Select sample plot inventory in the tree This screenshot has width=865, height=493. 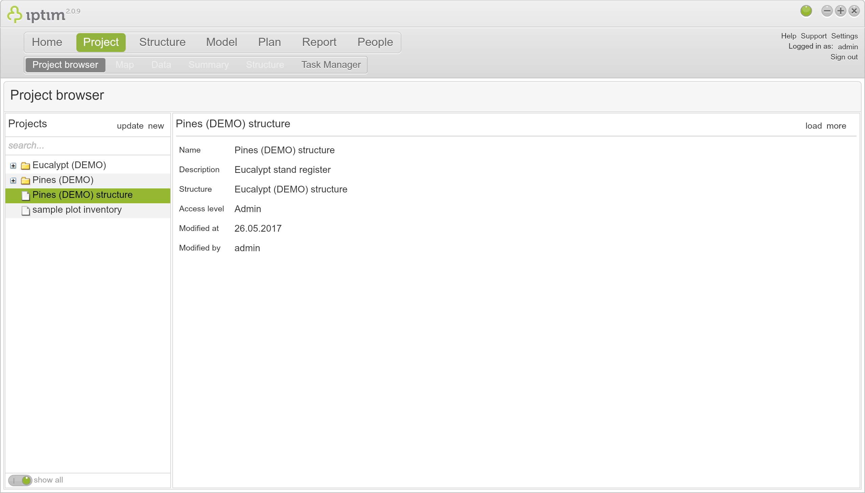[77, 210]
